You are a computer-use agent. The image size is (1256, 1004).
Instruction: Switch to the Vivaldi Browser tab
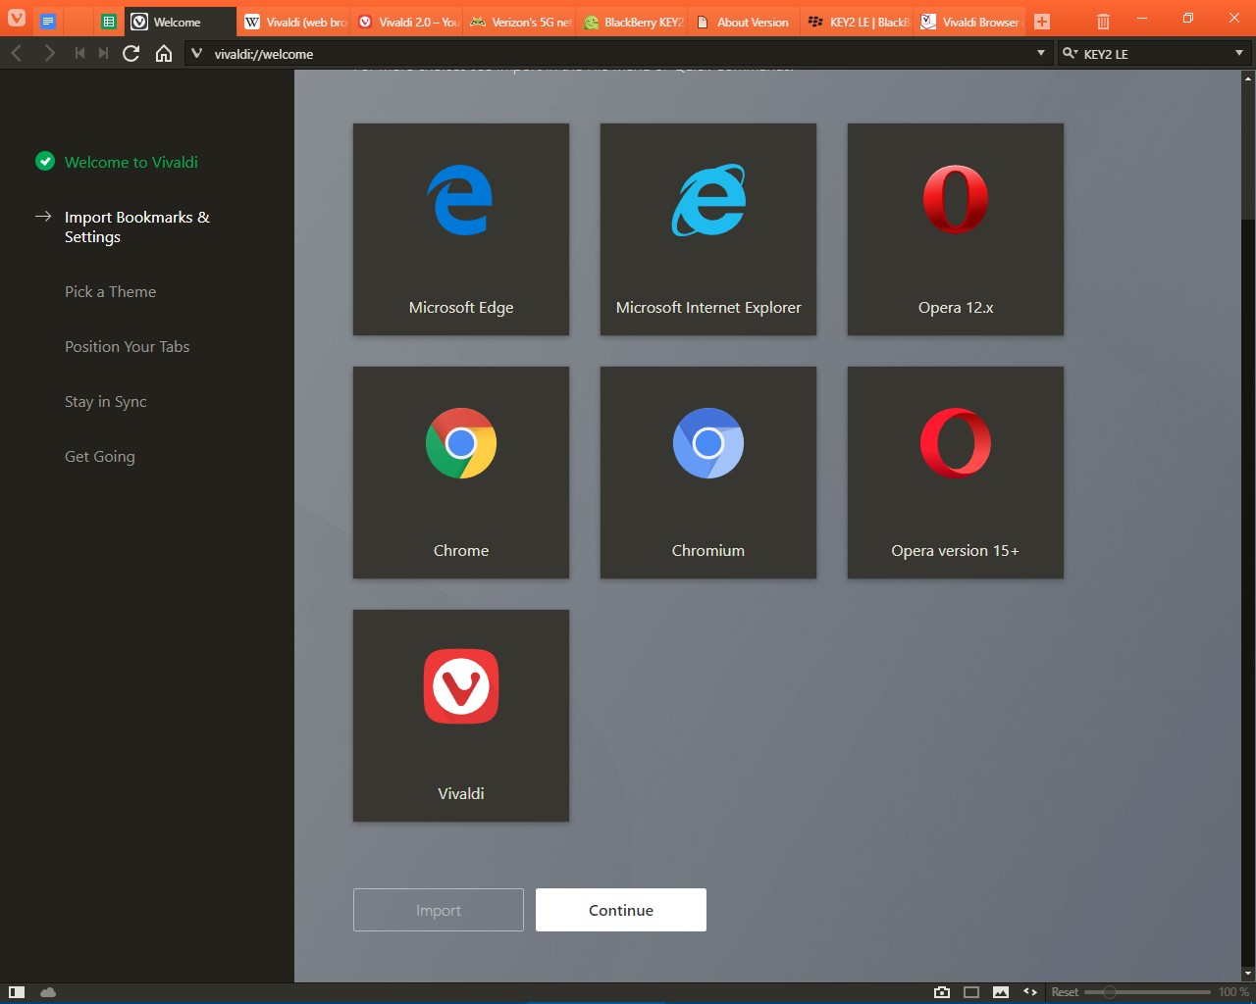coord(971,21)
